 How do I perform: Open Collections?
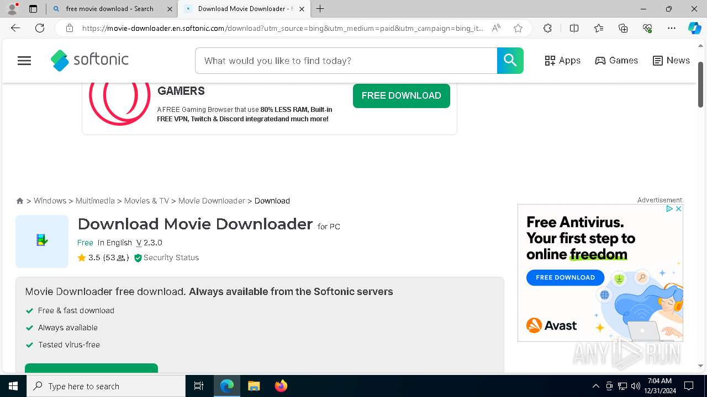click(623, 28)
